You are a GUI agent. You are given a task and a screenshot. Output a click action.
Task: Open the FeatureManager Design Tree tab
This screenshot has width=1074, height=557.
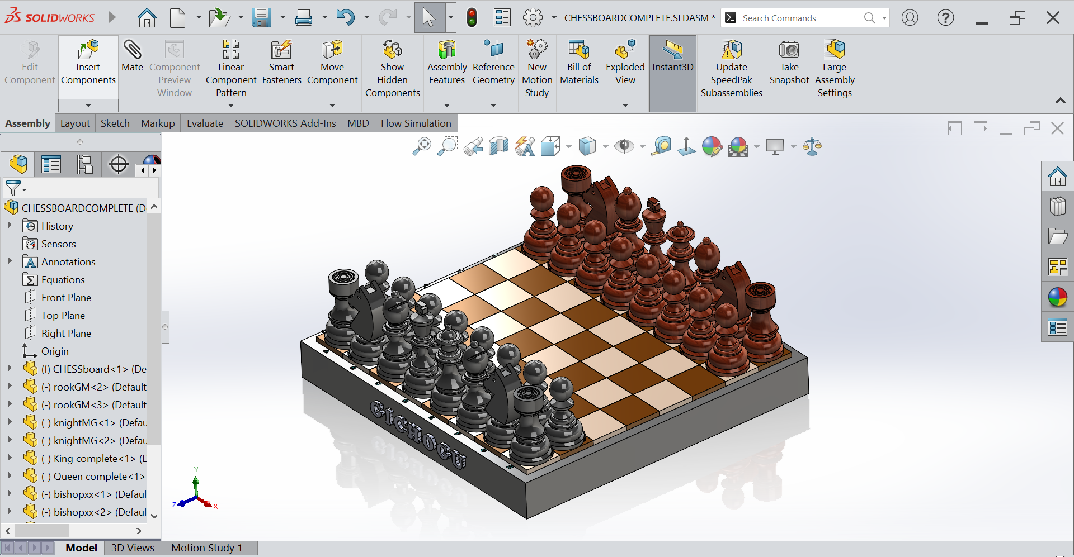tap(18, 164)
